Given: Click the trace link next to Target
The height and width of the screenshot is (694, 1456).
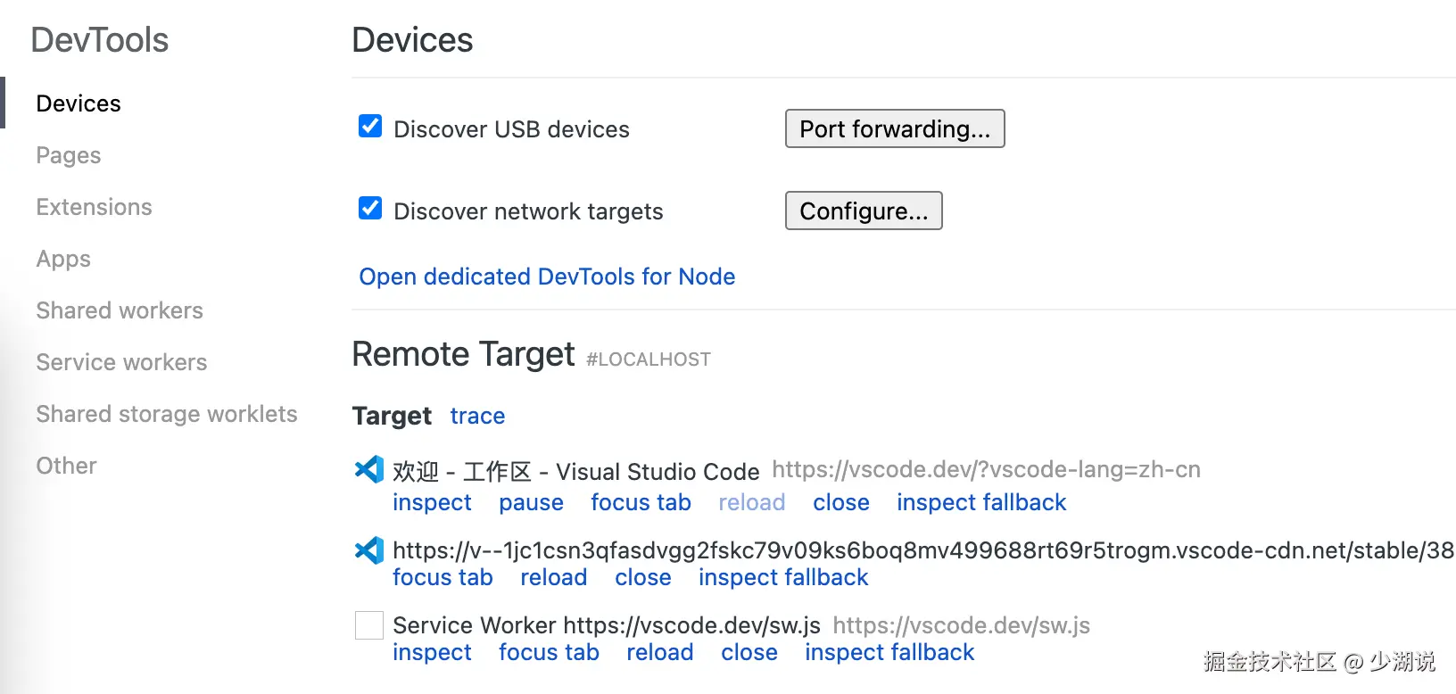Looking at the screenshot, I should (477, 416).
